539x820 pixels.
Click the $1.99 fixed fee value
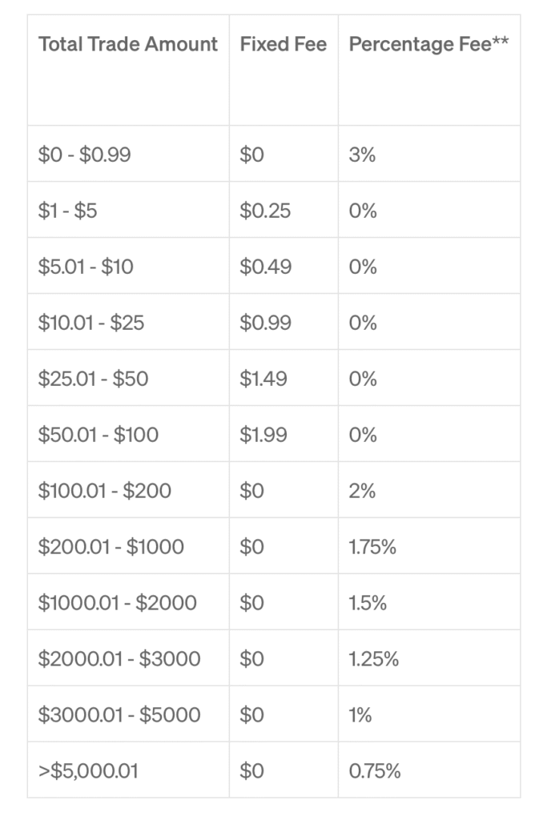point(263,435)
